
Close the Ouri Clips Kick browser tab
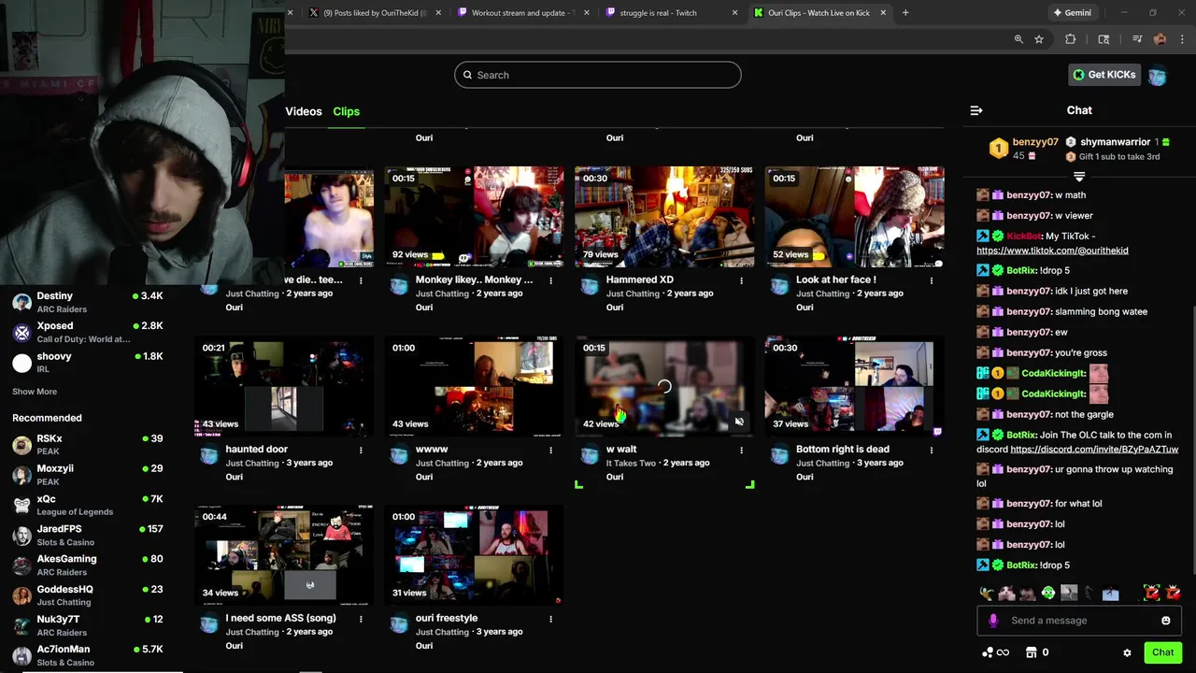pyautogui.click(x=883, y=13)
